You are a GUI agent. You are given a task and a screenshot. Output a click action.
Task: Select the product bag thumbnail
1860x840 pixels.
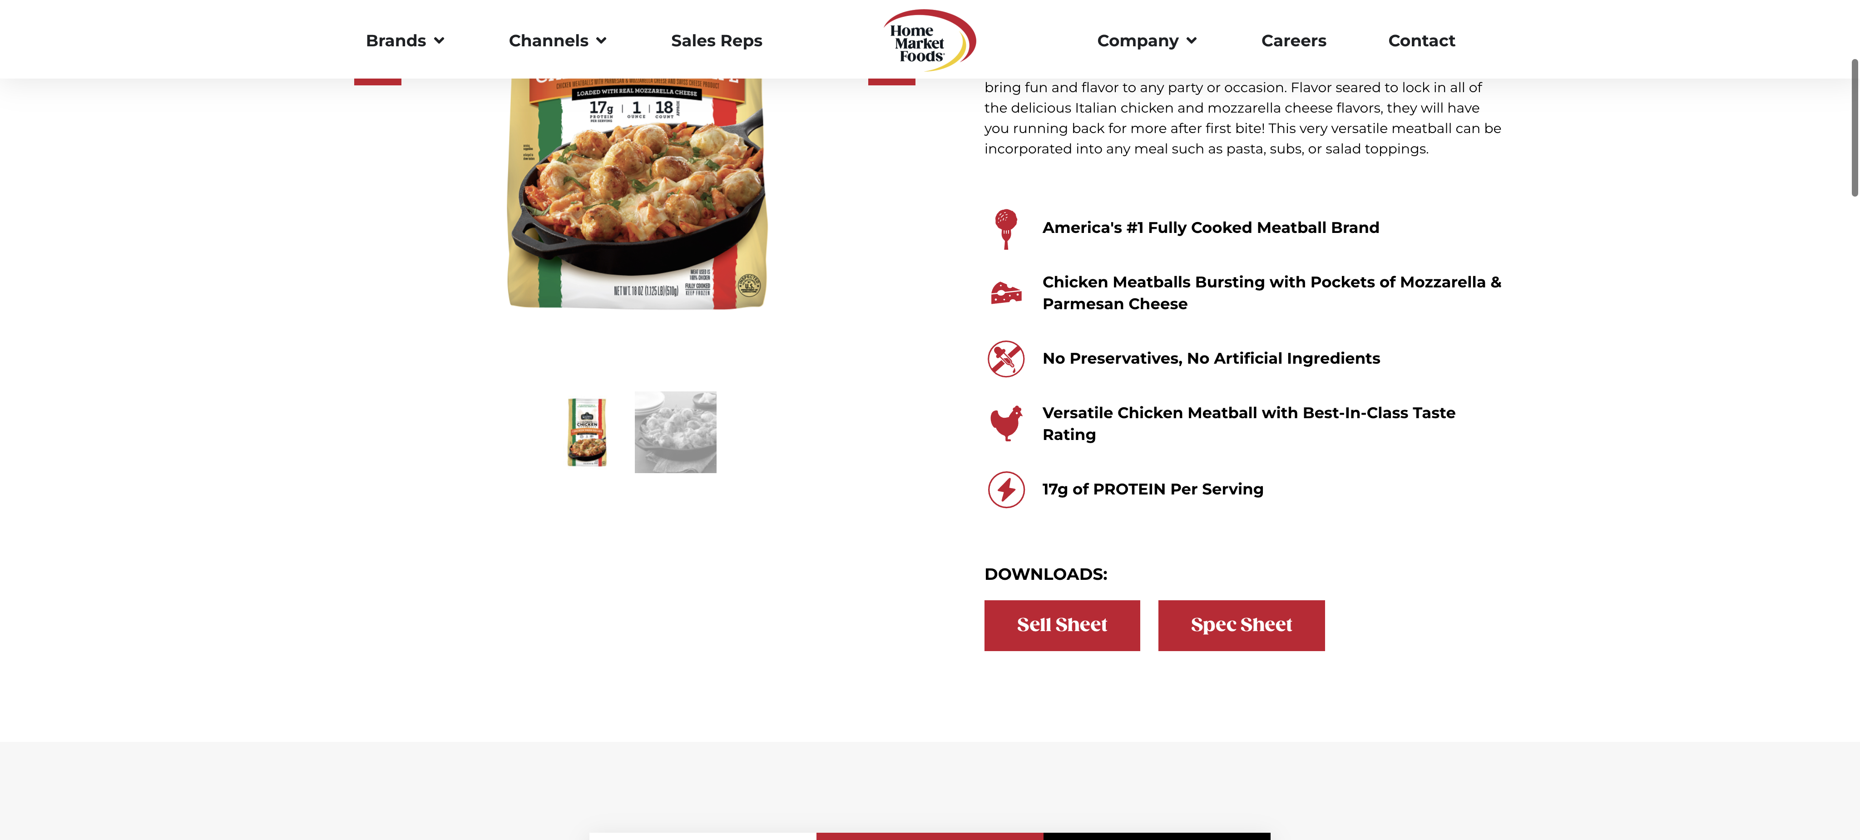(x=587, y=432)
